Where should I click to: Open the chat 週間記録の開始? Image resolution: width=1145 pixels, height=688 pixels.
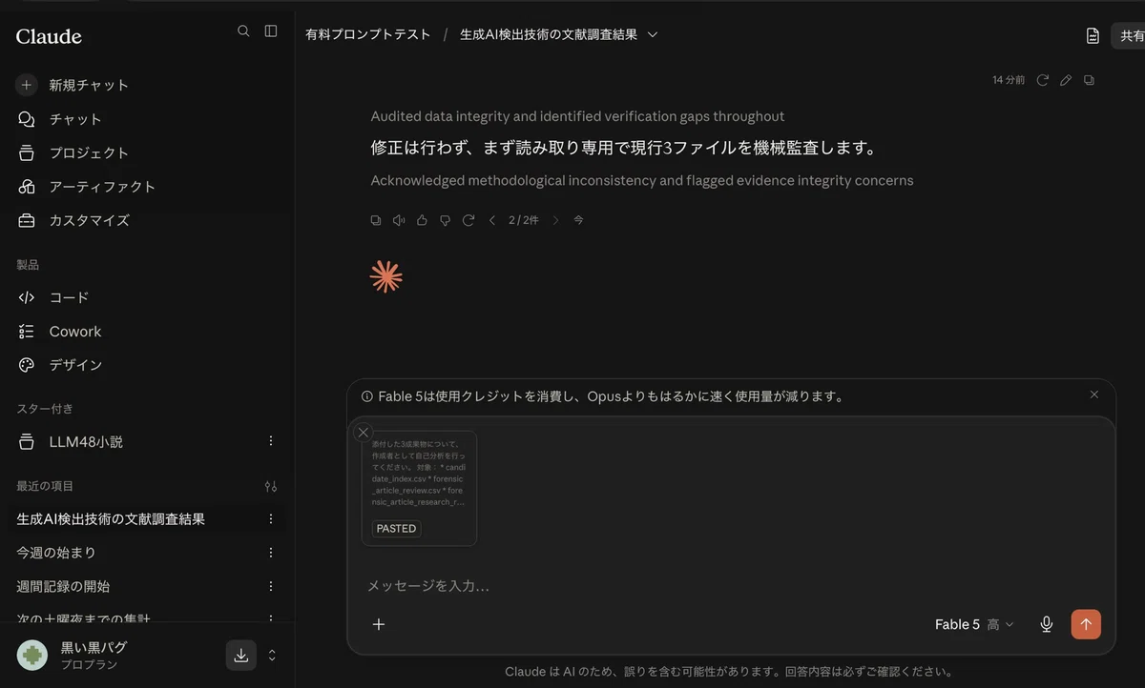[x=63, y=587]
